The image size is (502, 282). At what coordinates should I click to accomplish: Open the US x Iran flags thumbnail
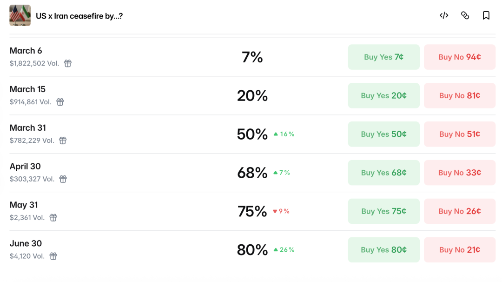[20, 15]
